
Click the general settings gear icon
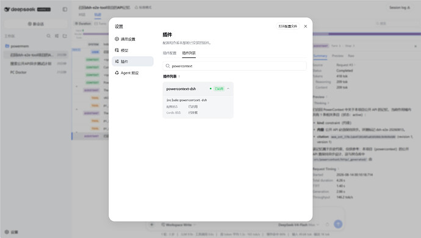(117, 39)
